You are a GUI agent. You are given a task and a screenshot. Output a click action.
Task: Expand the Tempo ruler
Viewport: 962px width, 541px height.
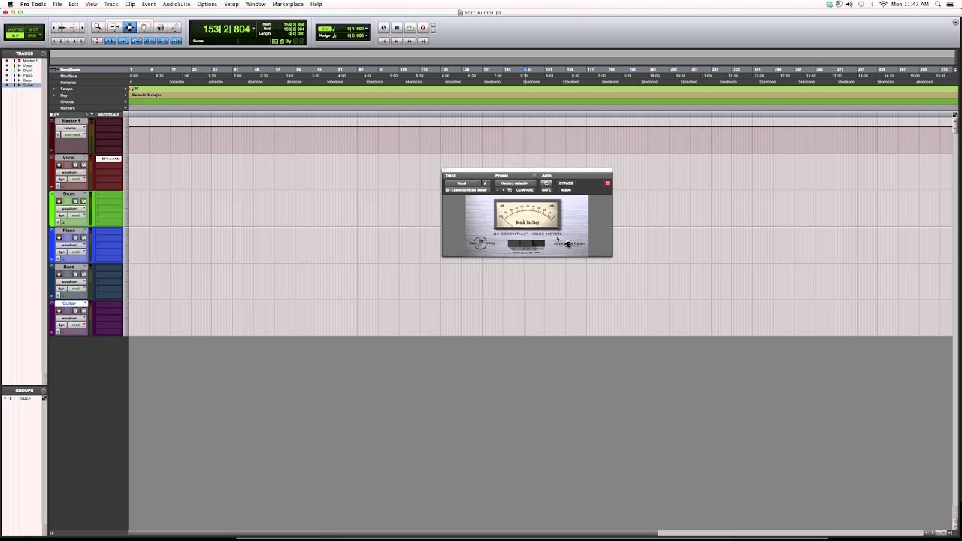pos(53,89)
